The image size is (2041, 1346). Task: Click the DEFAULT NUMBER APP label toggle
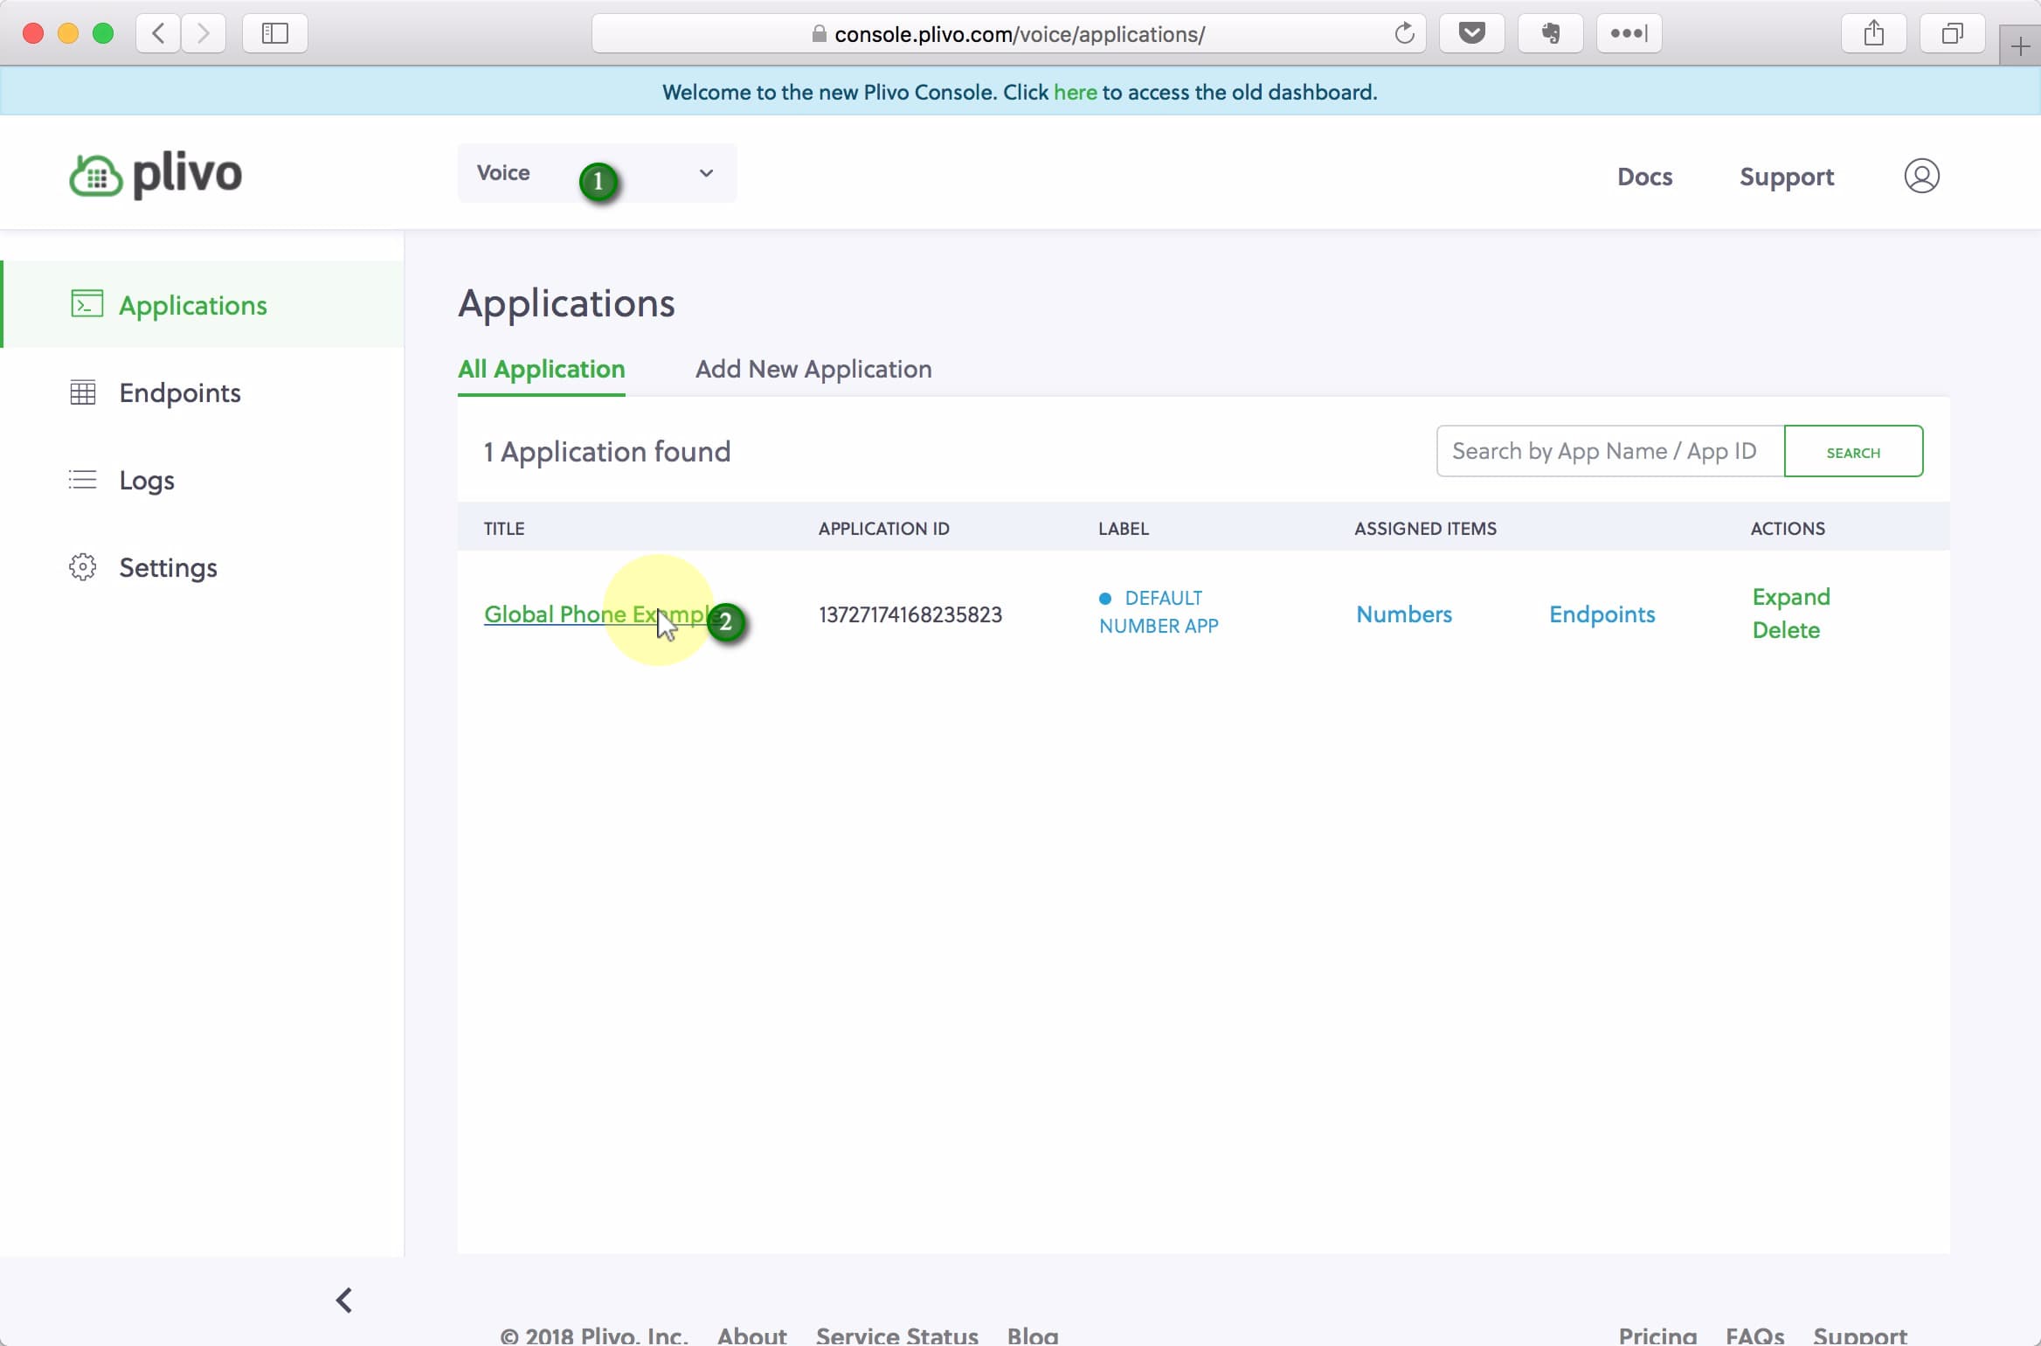point(1107,598)
